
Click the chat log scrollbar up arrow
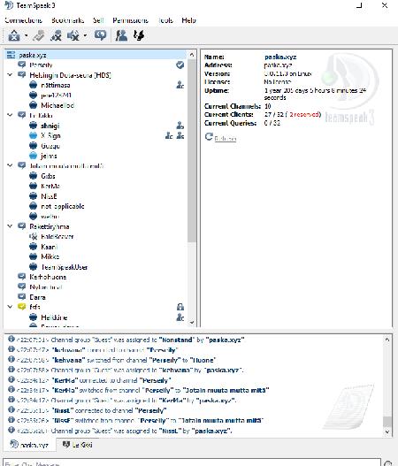coord(387,339)
